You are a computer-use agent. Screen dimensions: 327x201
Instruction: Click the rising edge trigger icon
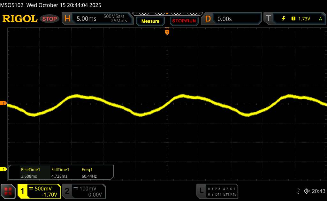pos(283,19)
